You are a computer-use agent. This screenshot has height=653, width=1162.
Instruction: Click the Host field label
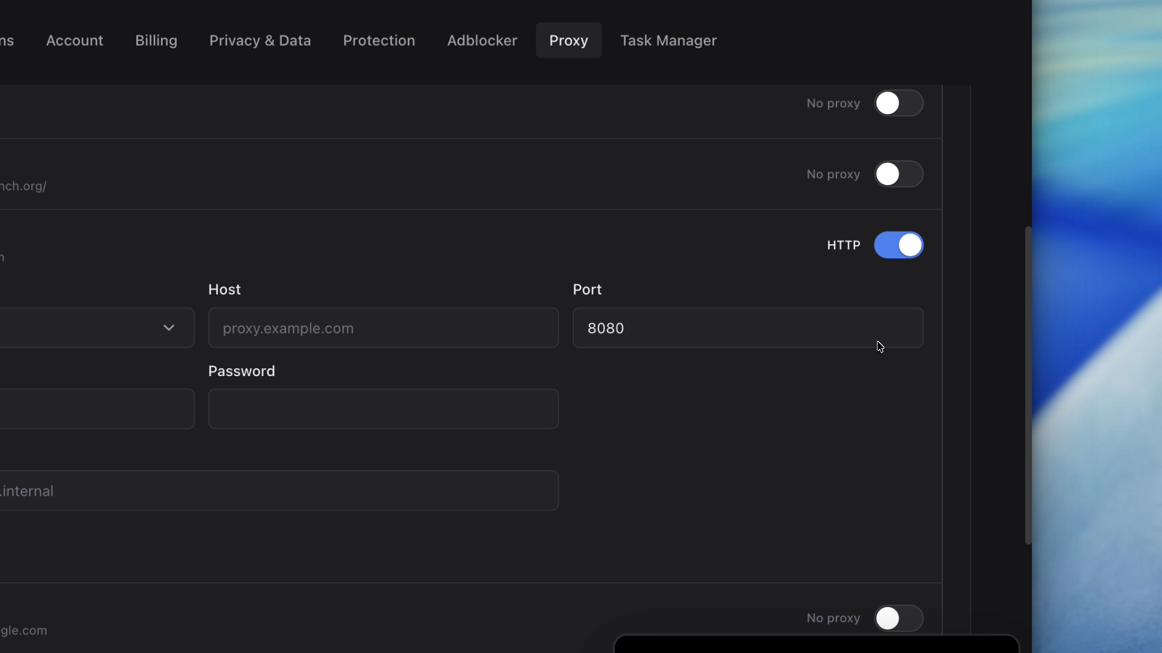point(225,290)
